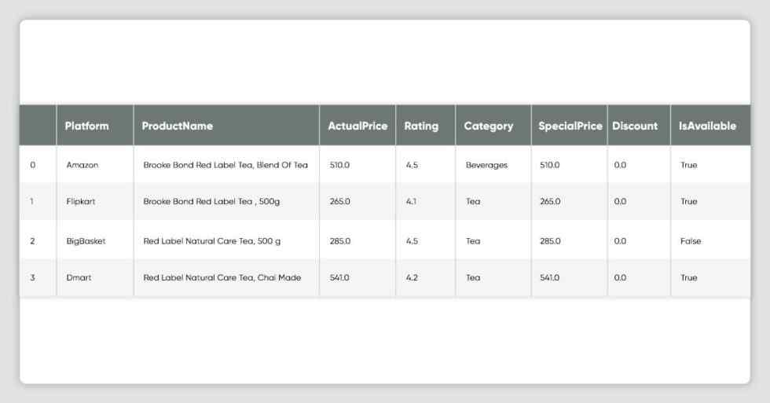Select the 541.0 actual price cell
The width and height of the screenshot is (770, 403).
(339, 277)
